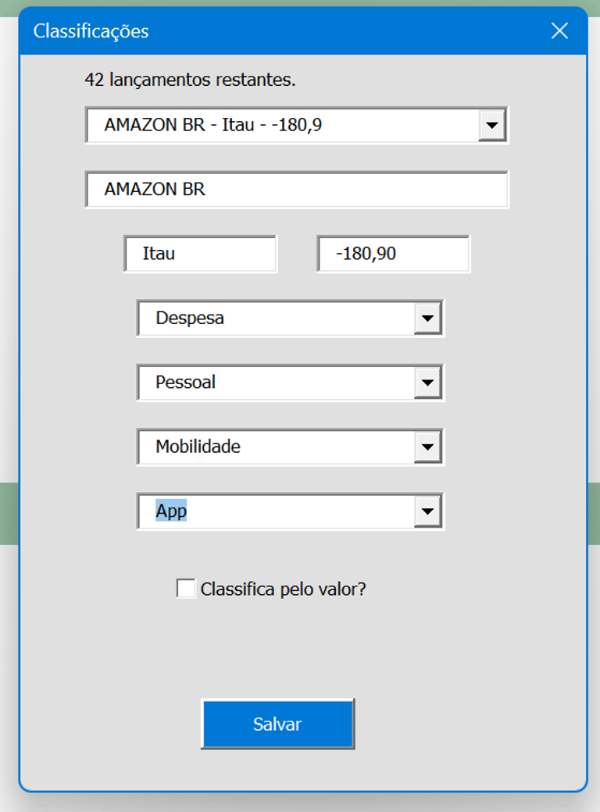Toggle the 'Classifica pelo valor?' checkbox
Viewport: 600px width, 812px height.
186,589
